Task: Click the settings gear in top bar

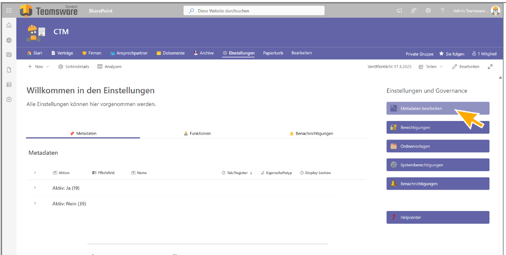Action: (x=428, y=11)
